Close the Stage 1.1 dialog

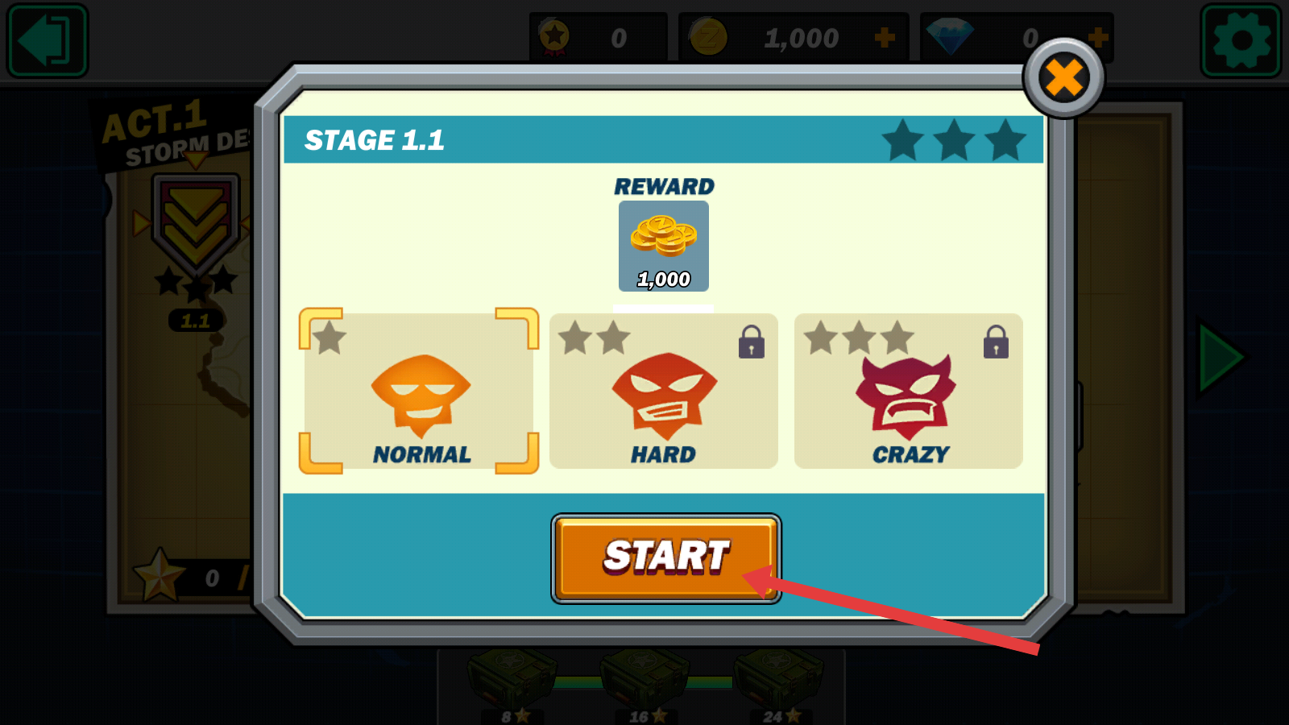coord(1063,78)
